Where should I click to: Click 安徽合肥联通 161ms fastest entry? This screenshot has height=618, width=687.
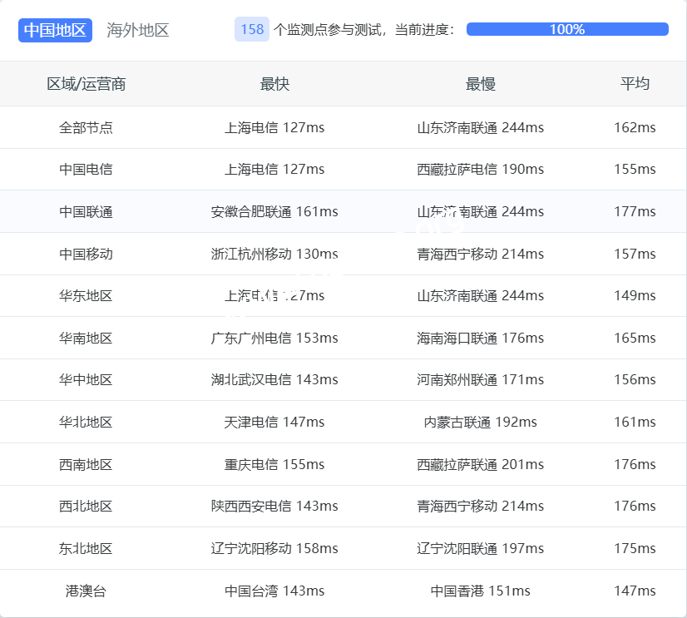[x=274, y=211]
